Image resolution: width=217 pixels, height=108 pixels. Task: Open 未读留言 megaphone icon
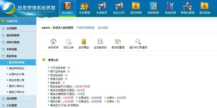pos(102,6)
